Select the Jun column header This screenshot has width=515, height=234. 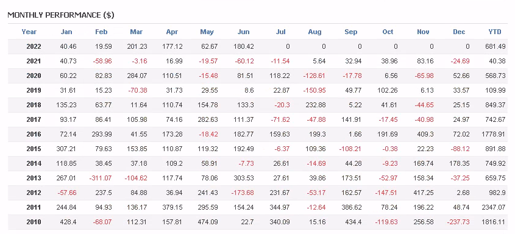pos(243,32)
